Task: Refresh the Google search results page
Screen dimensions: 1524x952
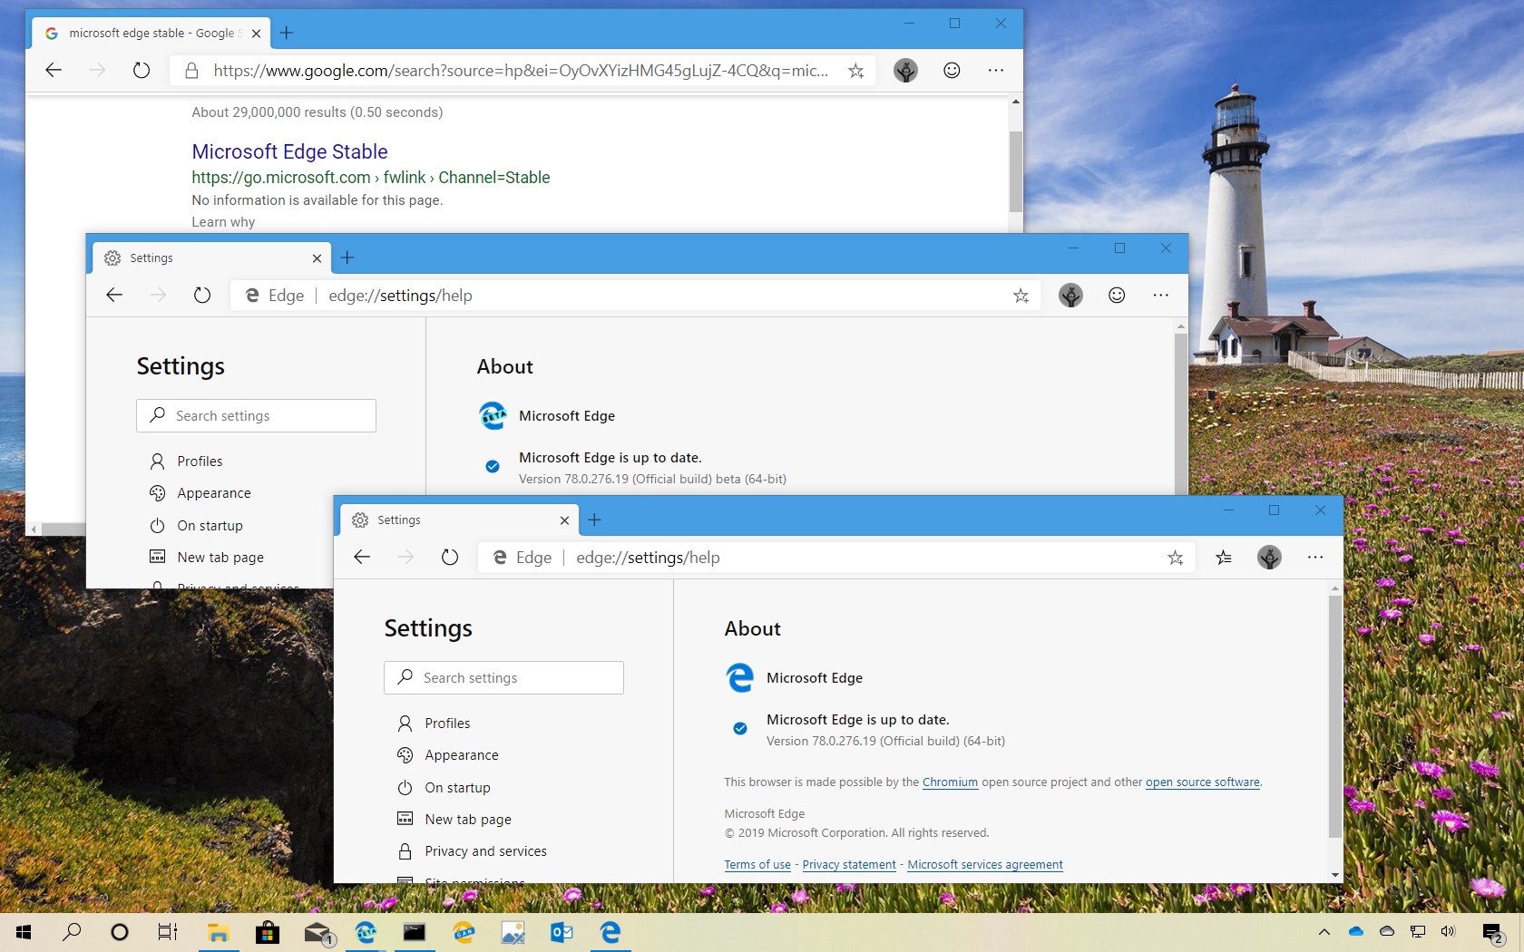Action: [x=142, y=71]
